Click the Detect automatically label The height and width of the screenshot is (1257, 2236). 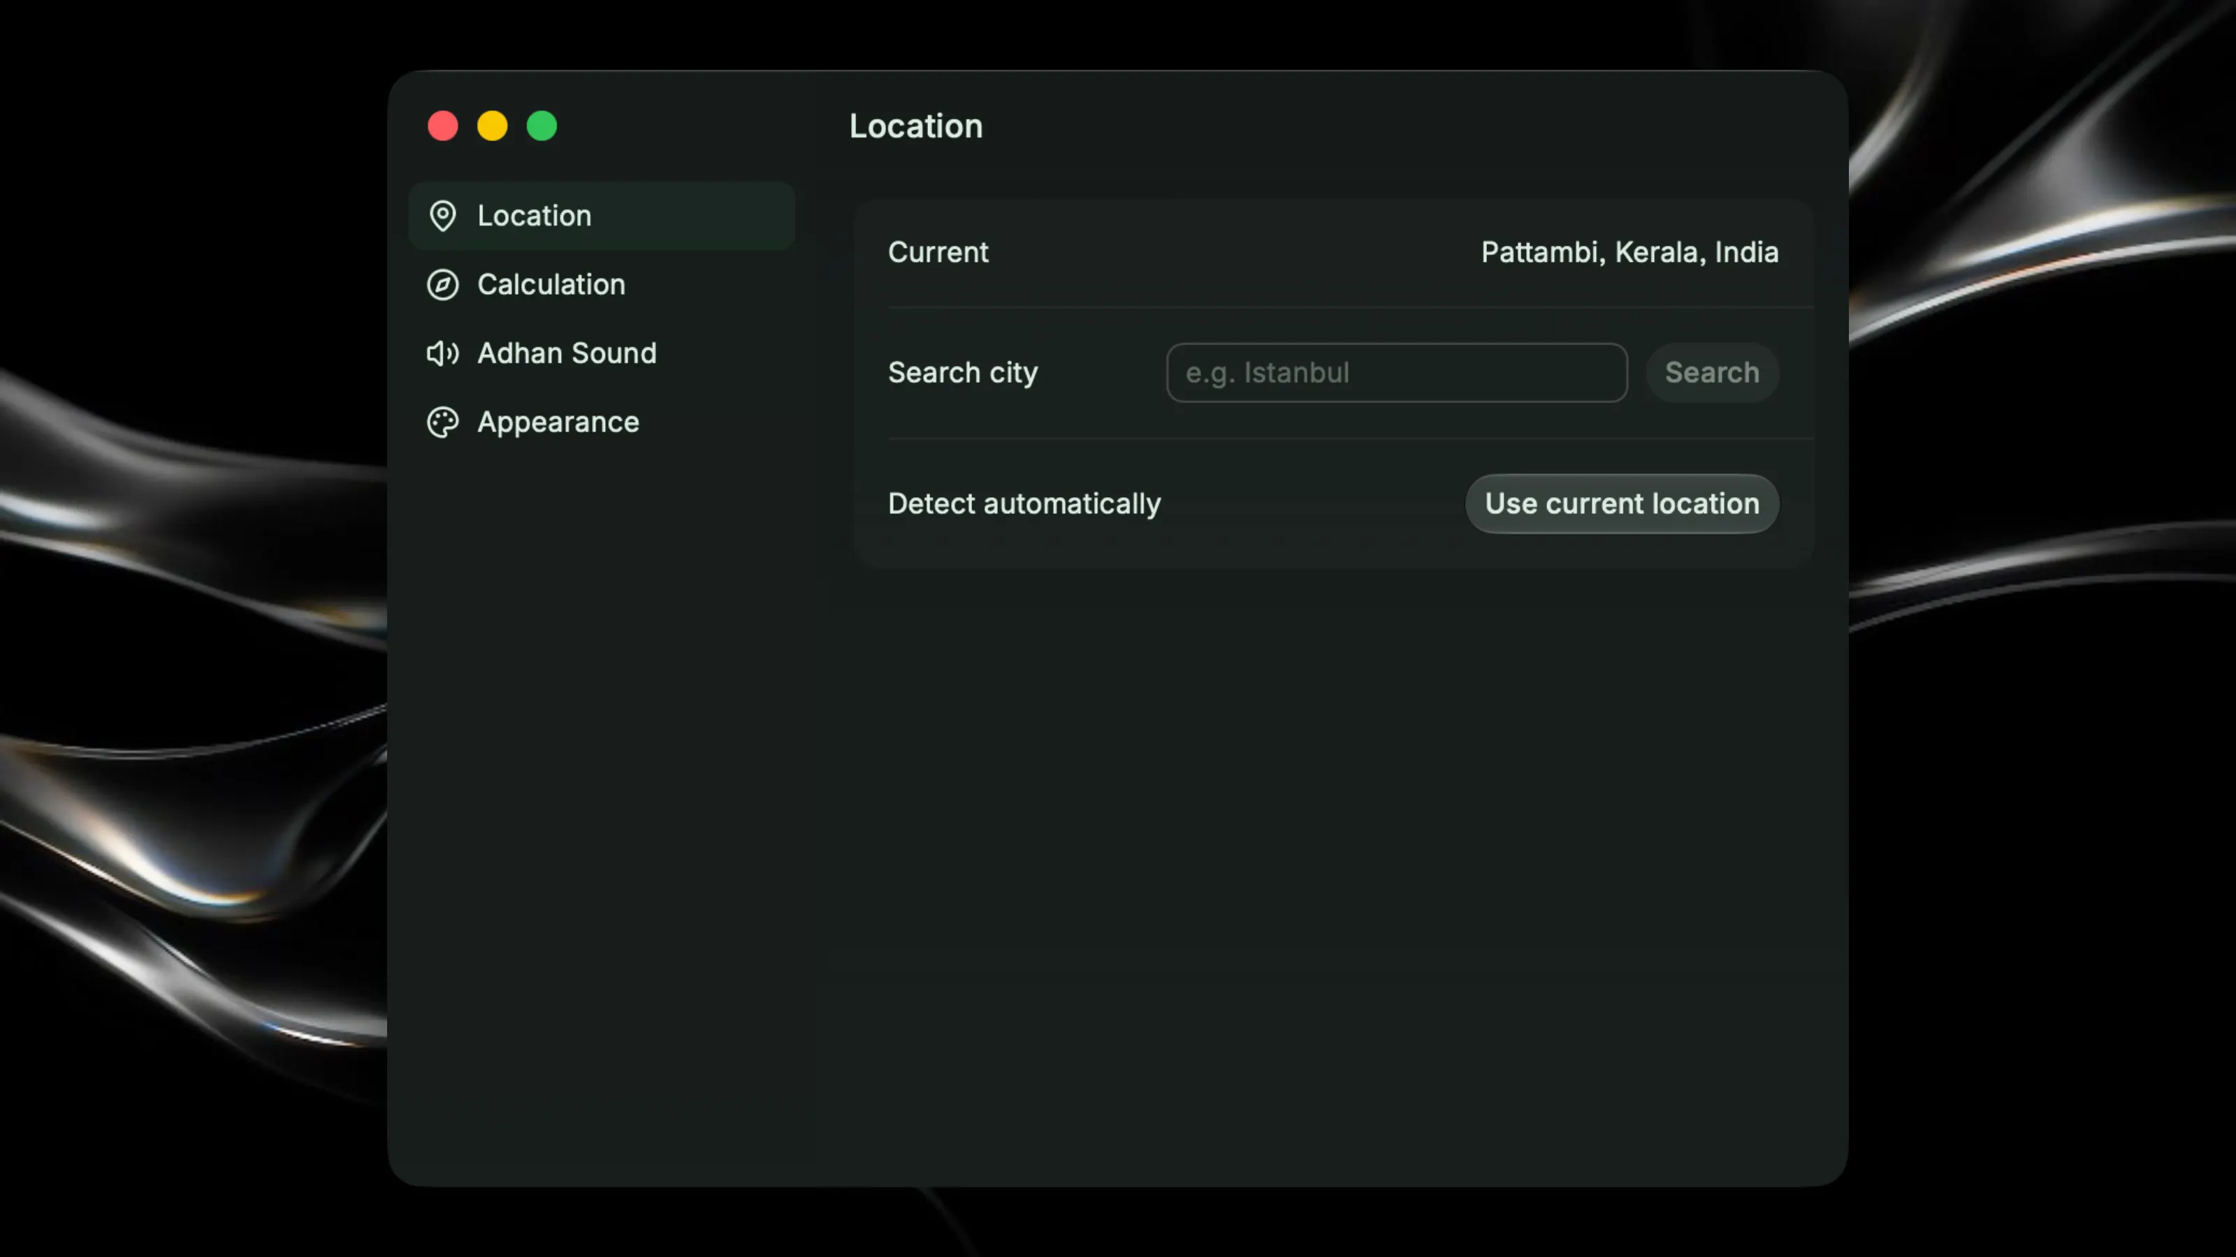pos(1024,504)
